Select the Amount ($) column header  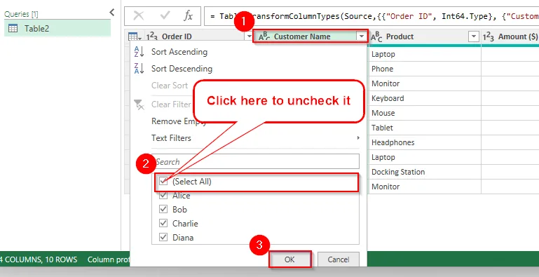coord(518,36)
